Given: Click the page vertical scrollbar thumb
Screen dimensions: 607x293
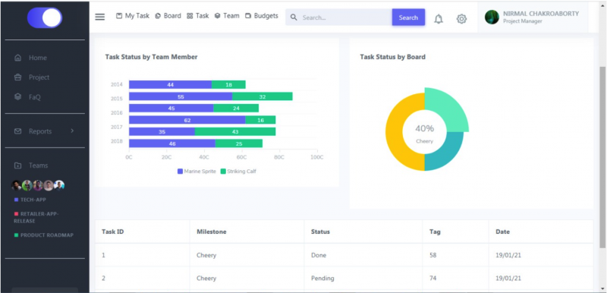Looking at the screenshot, I should click(x=602, y=157).
